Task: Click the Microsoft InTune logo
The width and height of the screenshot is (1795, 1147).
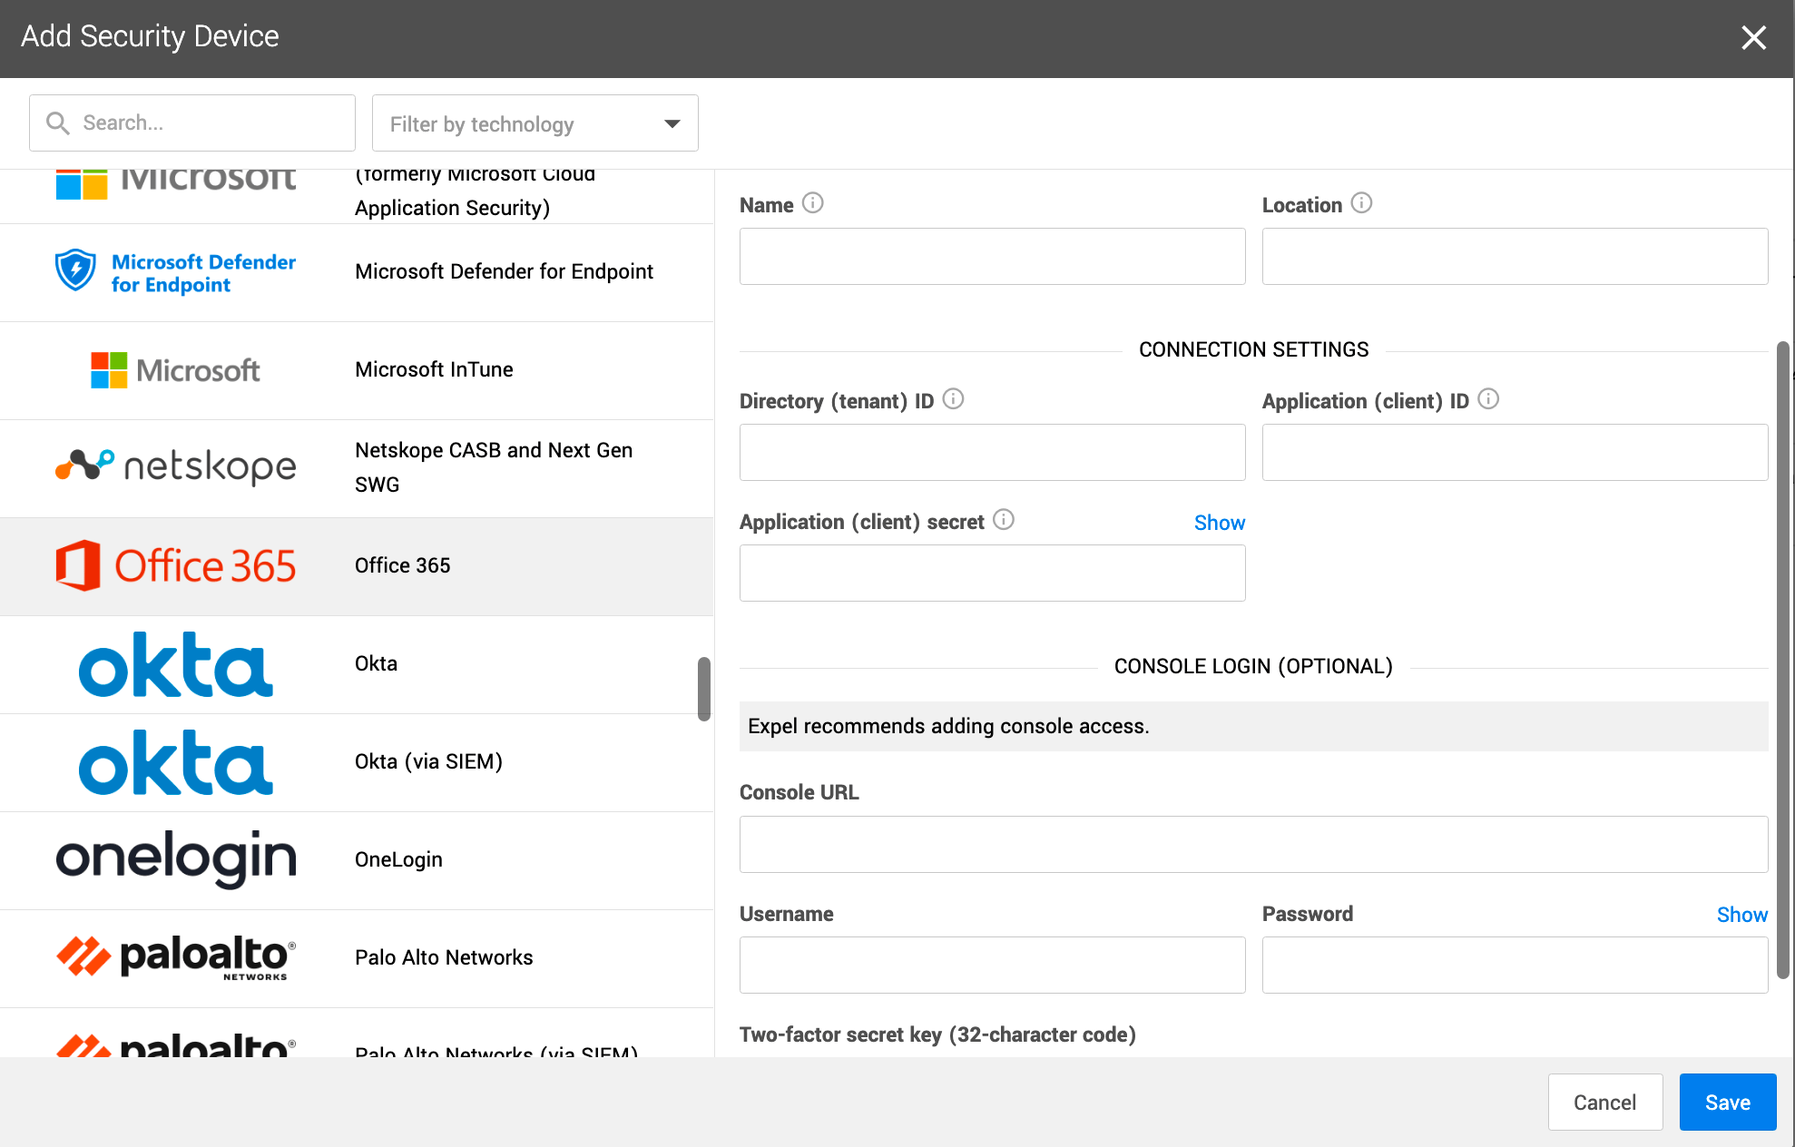Action: coord(176,370)
